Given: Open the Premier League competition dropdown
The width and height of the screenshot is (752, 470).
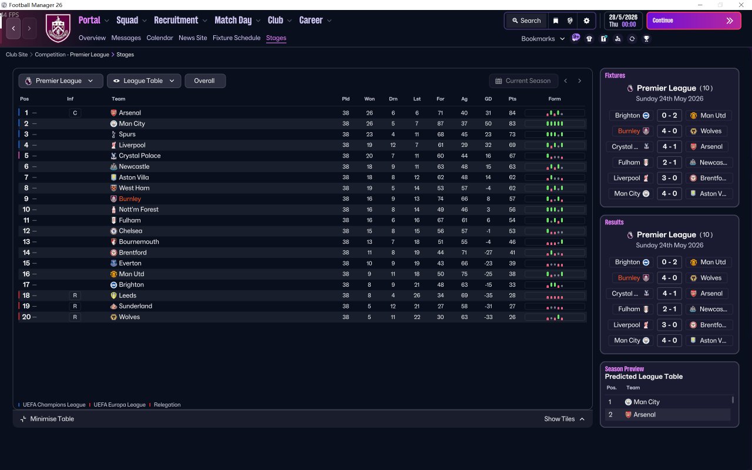Looking at the screenshot, I should pyautogui.click(x=61, y=81).
